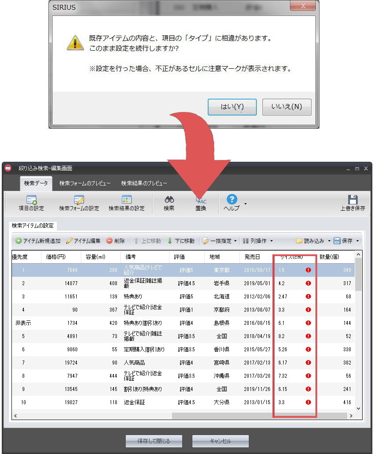
Task: Expand the 一括指定 dropdown
Action: coord(235,241)
